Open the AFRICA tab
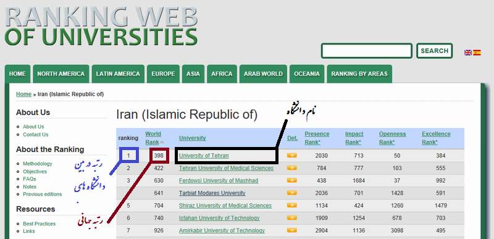The height and width of the screenshot is (239, 494). 222,73
